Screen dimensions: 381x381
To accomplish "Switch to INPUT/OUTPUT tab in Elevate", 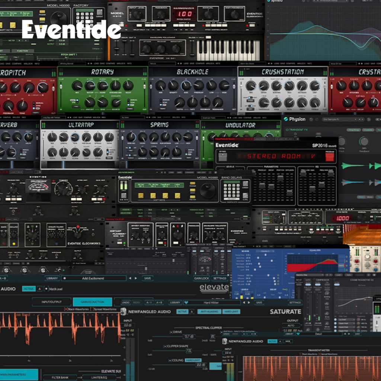I will pos(51,302).
